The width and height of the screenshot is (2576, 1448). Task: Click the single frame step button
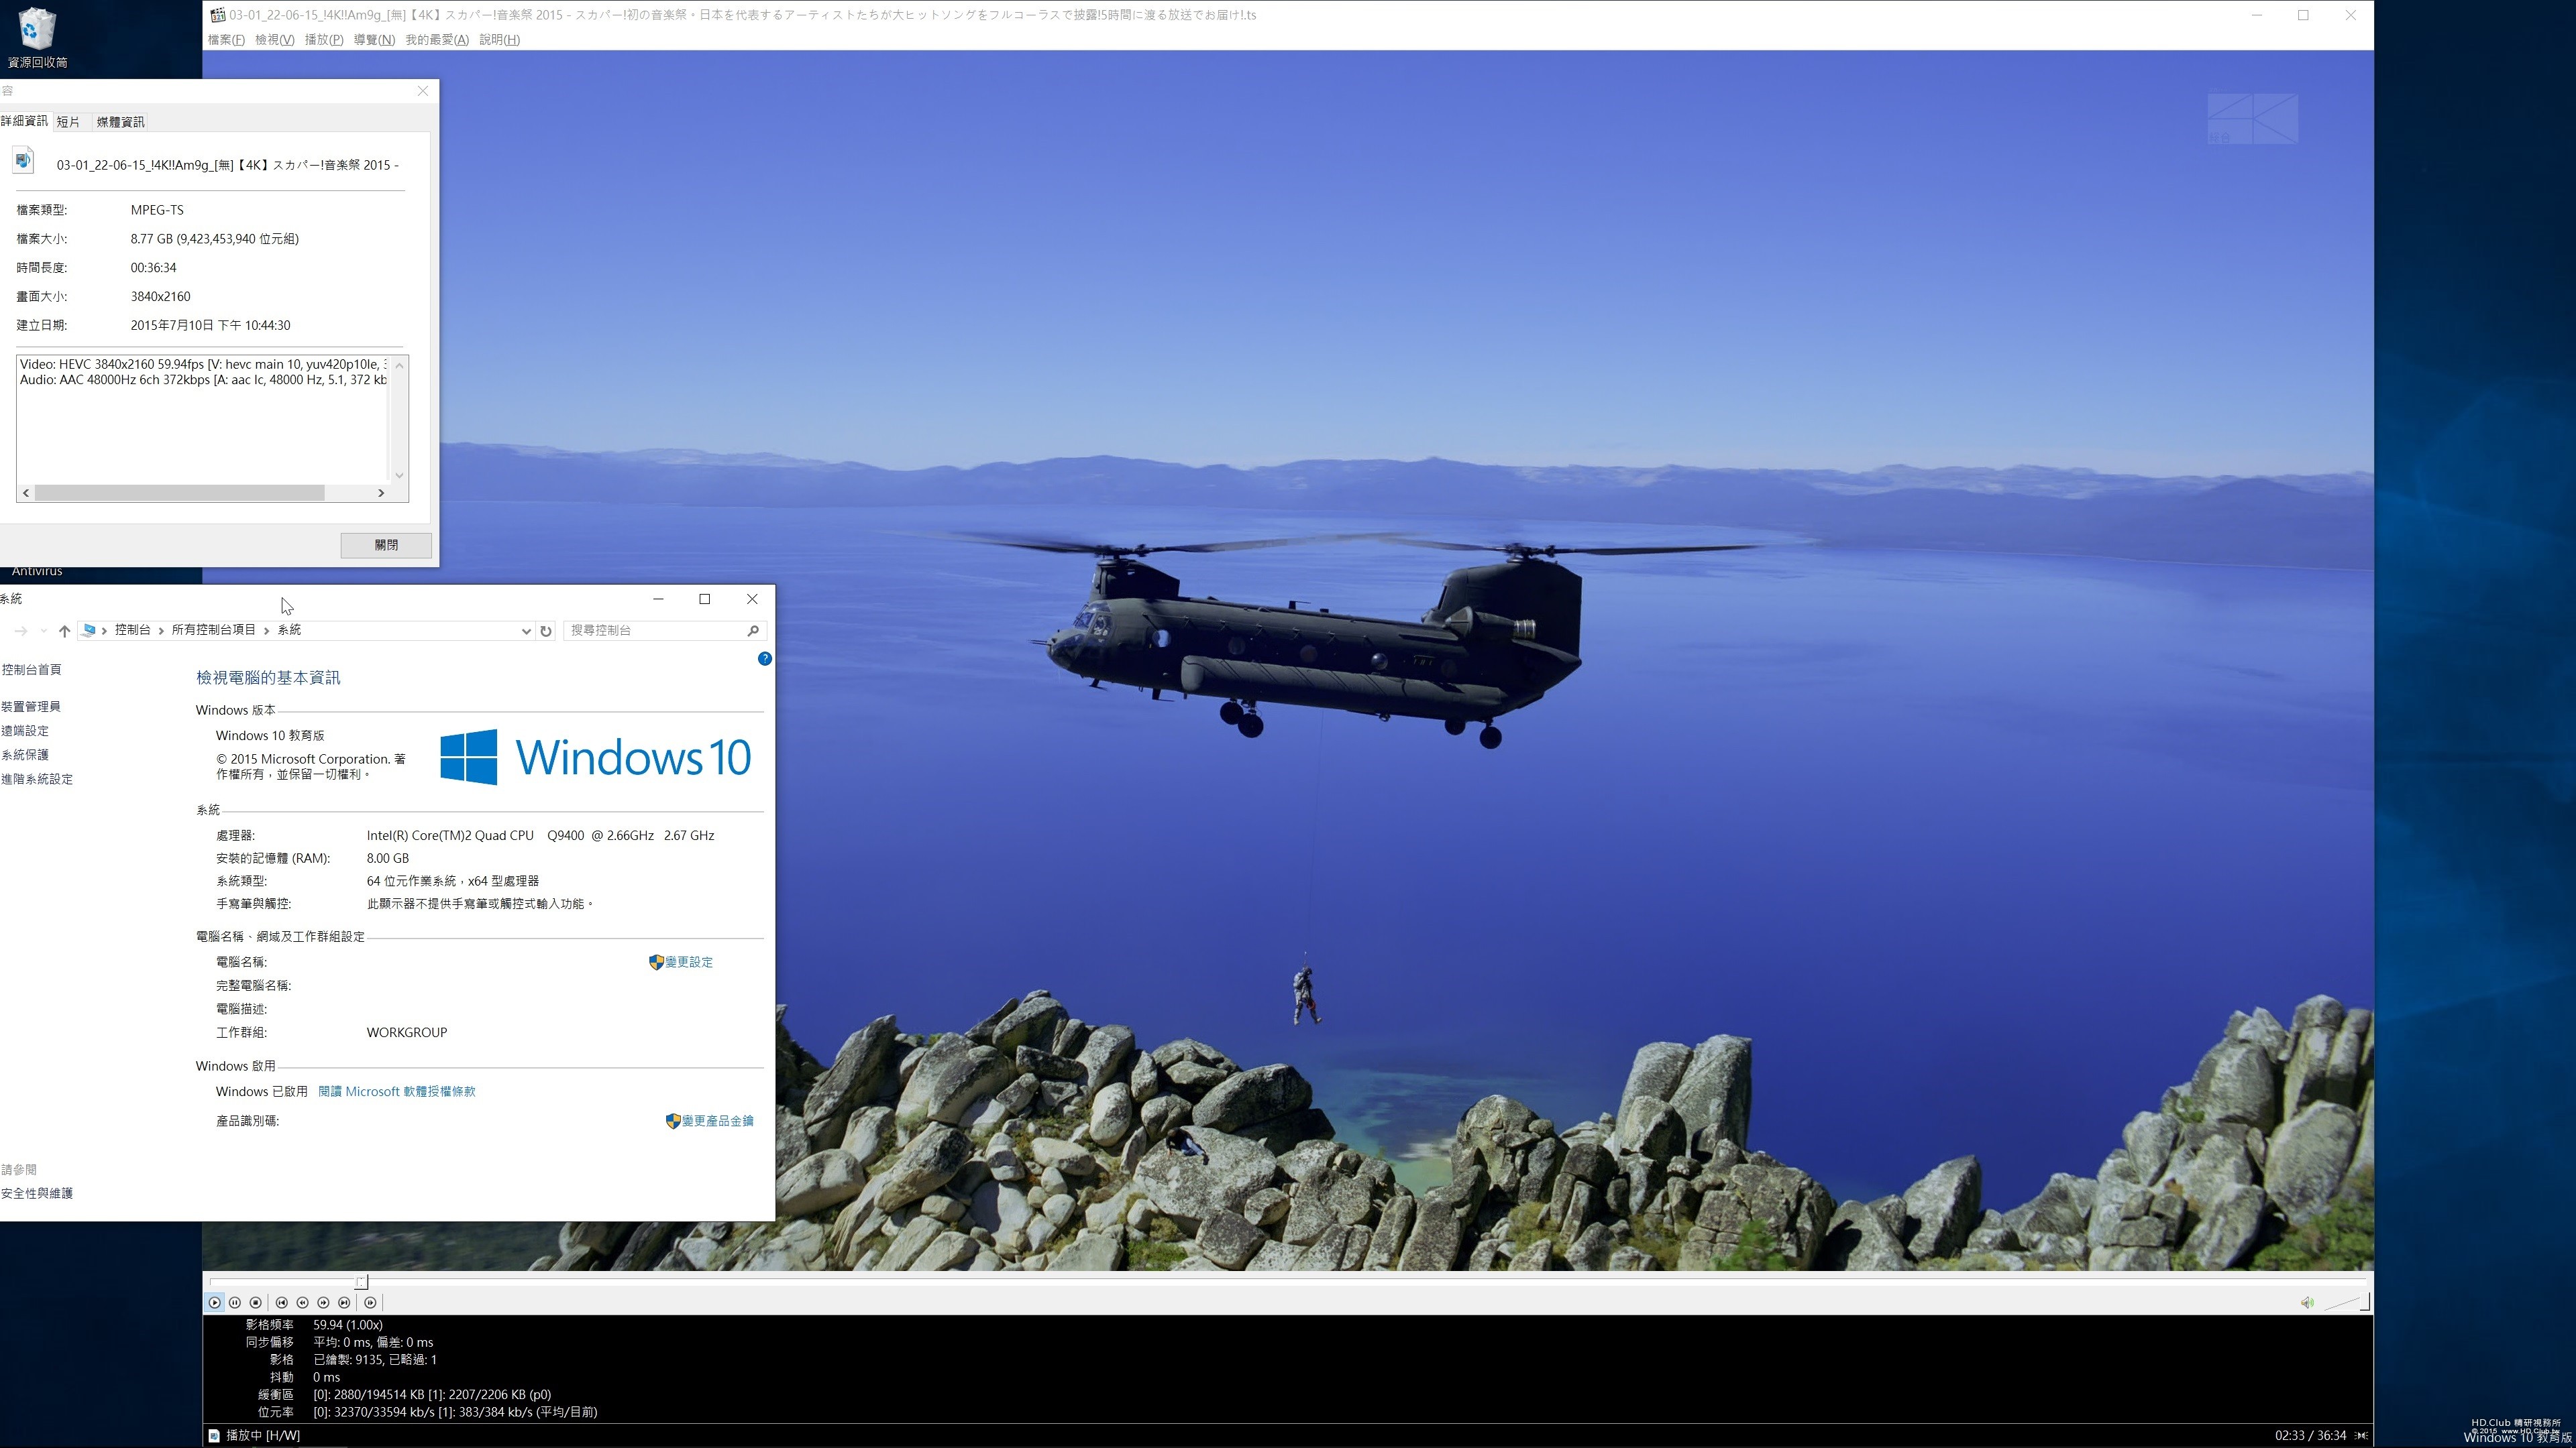(370, 1302)
